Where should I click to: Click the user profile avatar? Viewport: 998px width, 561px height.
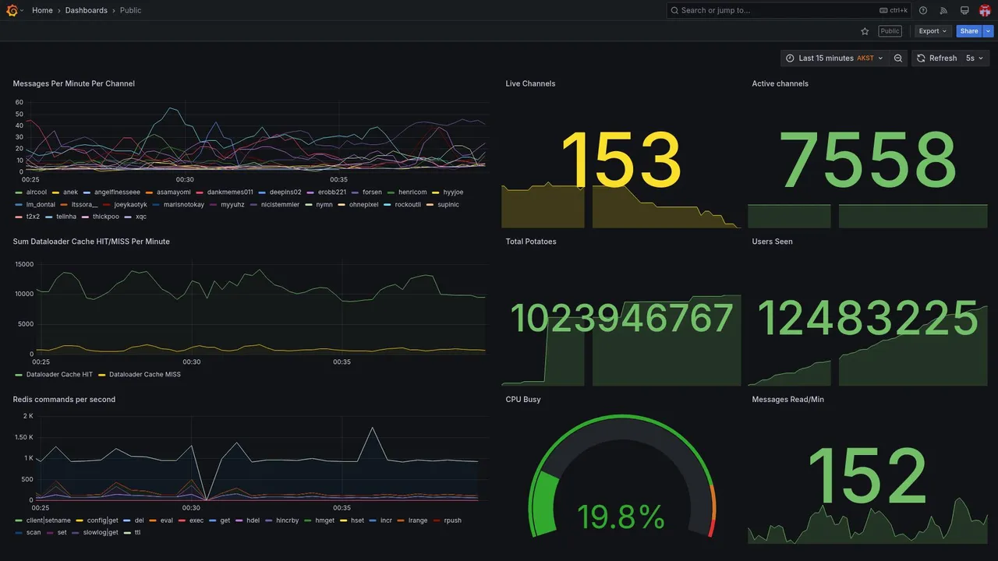pyautogui.click(x=985, y=10)
